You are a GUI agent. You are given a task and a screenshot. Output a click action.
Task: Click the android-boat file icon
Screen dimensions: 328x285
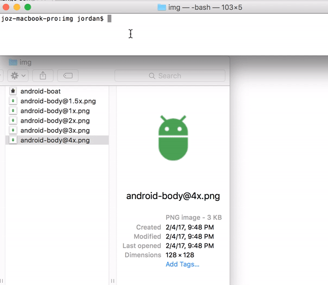[x=13, y=91]
